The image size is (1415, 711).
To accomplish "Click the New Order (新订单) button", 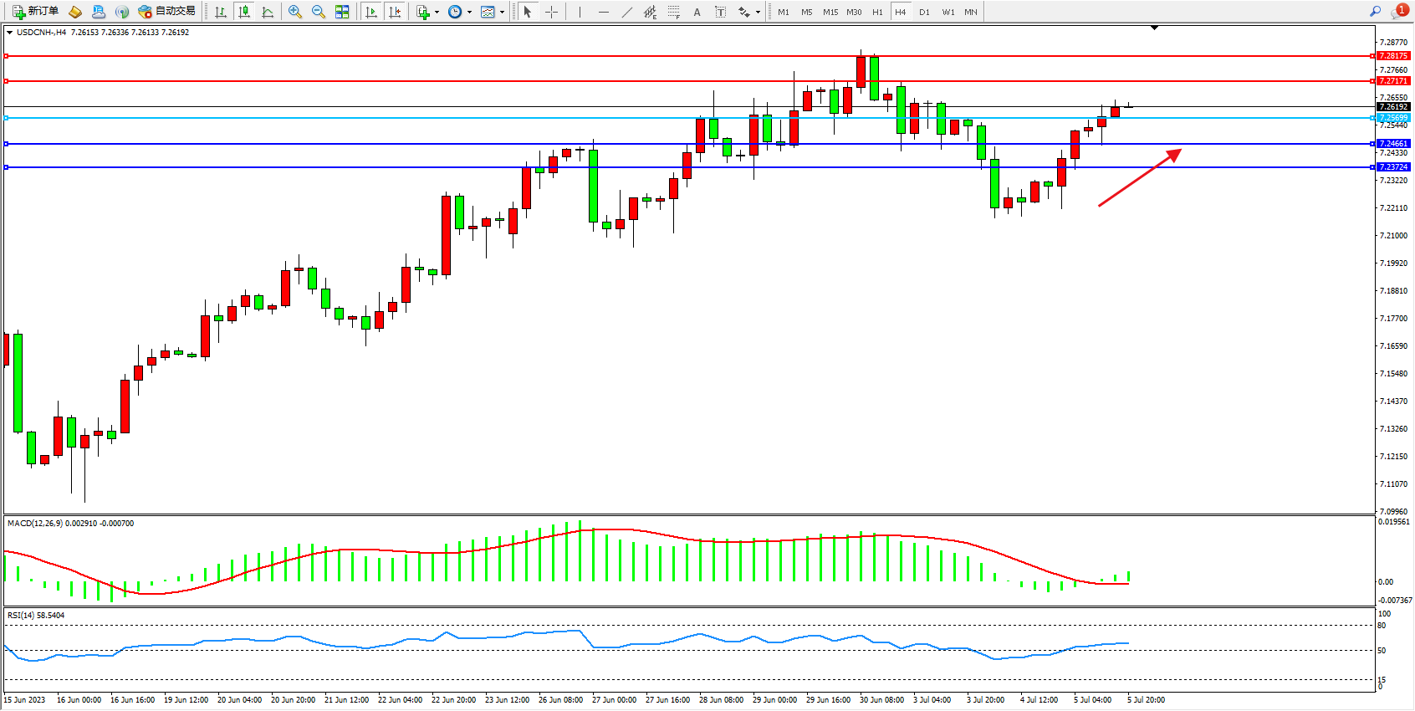I will click(35, 12).
